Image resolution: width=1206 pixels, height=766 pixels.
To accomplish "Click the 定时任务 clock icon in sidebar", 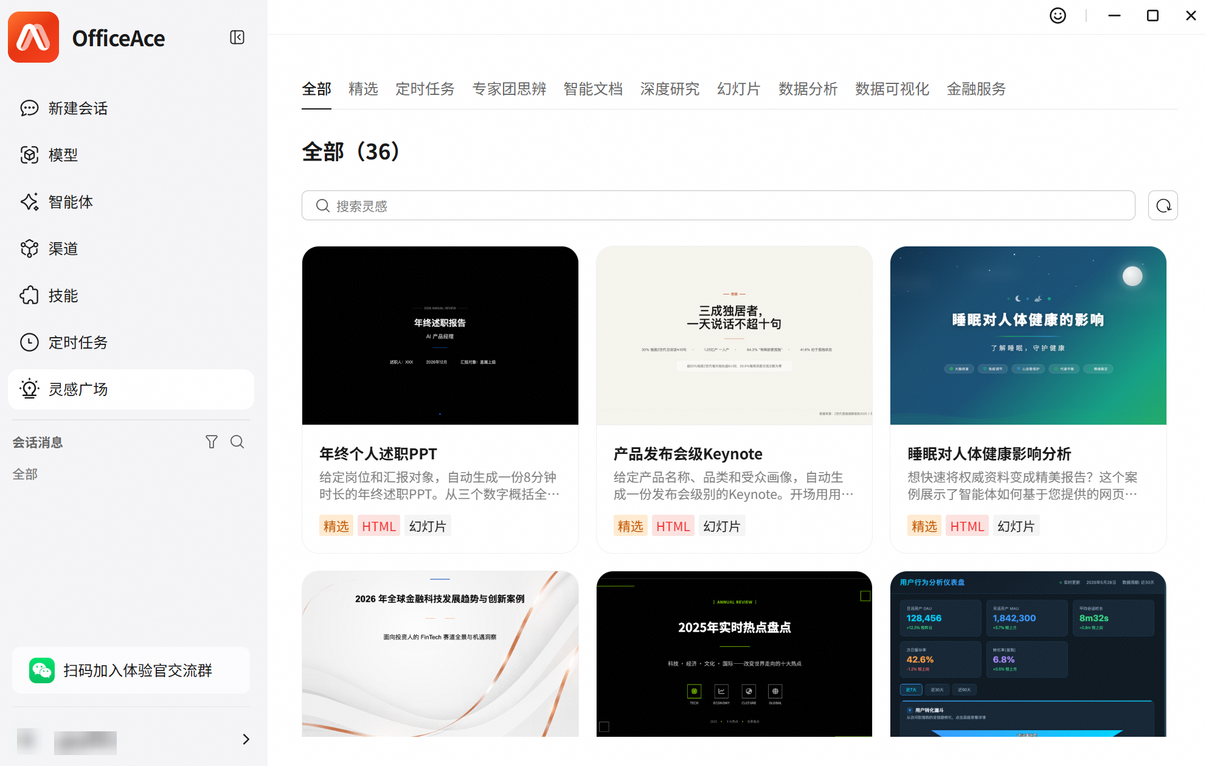I will pos(29,343).
